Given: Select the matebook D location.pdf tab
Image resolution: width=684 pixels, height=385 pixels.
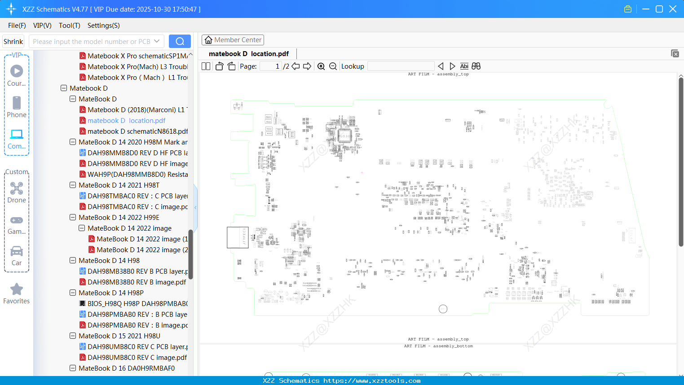Looking at the screenshot, I should point(249,54).
